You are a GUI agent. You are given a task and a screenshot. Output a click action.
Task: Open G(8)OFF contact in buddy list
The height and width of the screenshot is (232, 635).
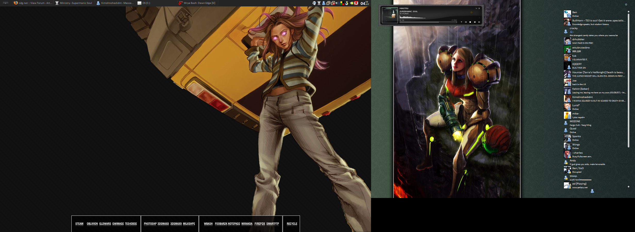click(595, 66)
